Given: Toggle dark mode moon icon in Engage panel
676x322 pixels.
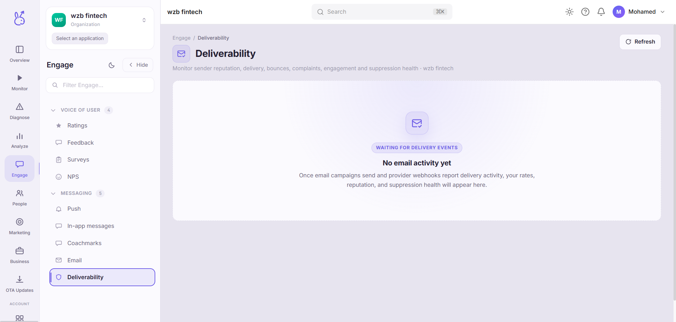Looking at the screenshot, I should 112,65.
